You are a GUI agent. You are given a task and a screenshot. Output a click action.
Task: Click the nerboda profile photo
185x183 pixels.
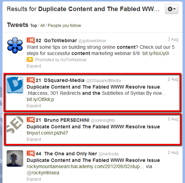[15, 158]
